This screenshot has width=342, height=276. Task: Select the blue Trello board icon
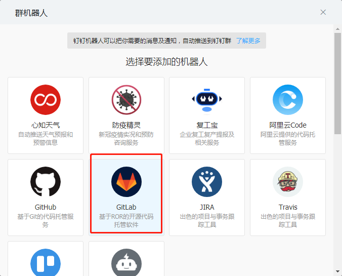[46, 262]
